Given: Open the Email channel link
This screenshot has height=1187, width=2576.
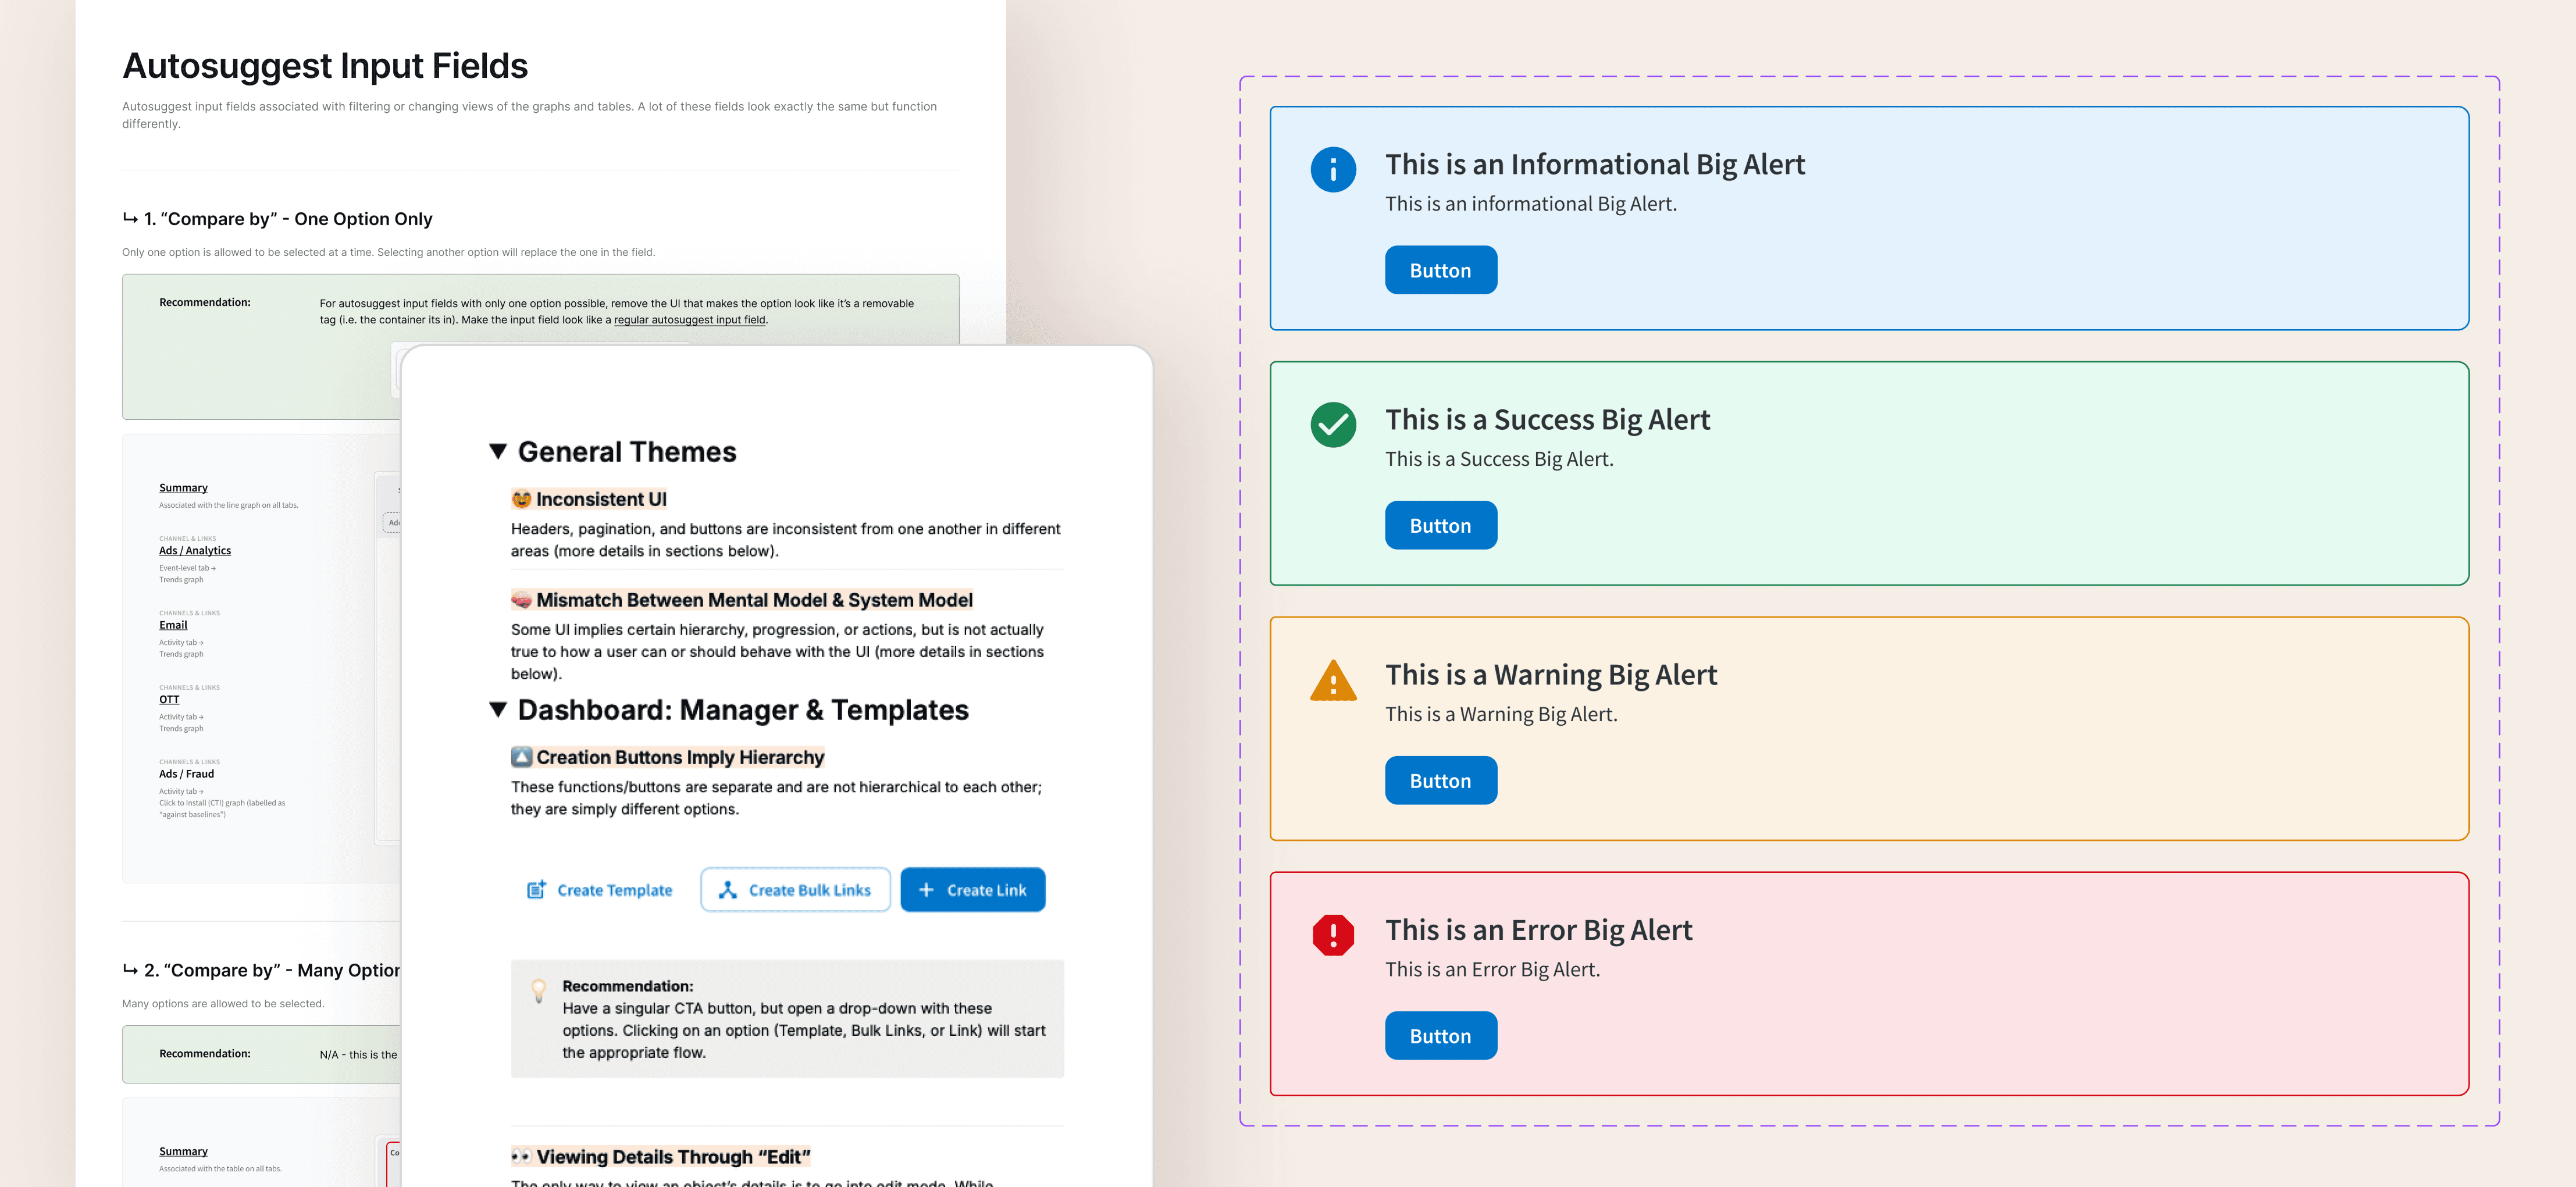Looking at the screenshot, I should [x=173, y=625].
